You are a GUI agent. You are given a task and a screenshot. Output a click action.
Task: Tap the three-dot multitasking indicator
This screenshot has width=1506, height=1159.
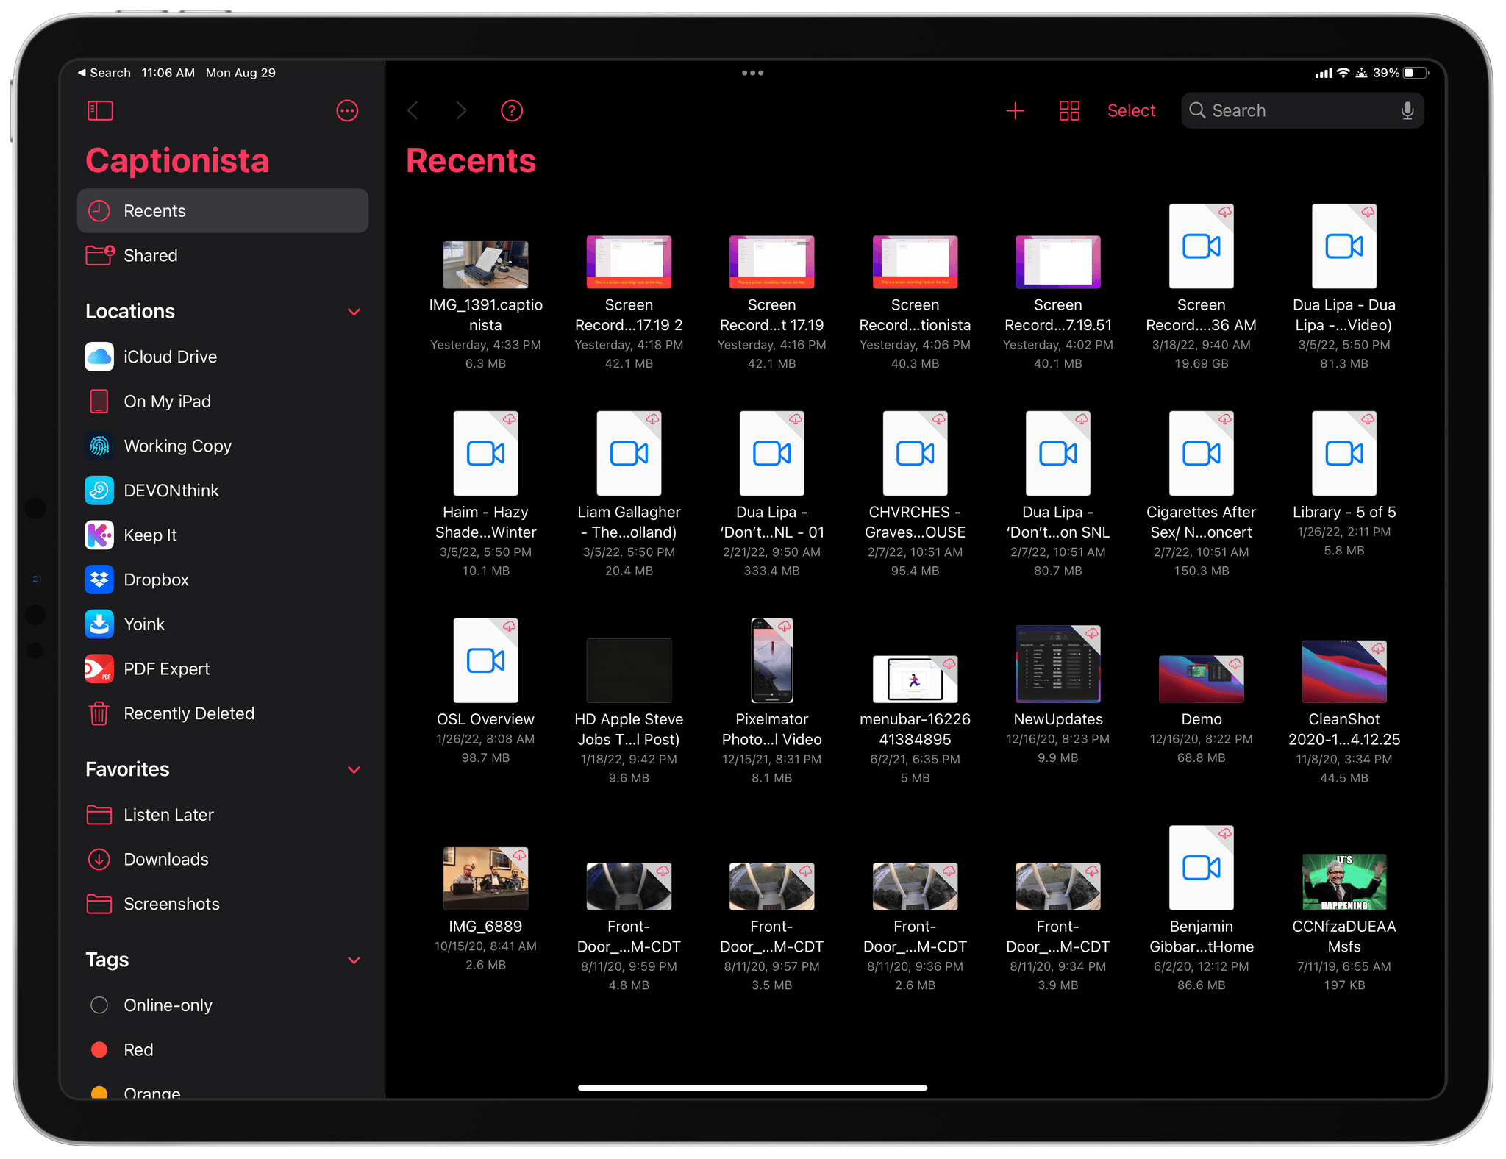point(752,73)
